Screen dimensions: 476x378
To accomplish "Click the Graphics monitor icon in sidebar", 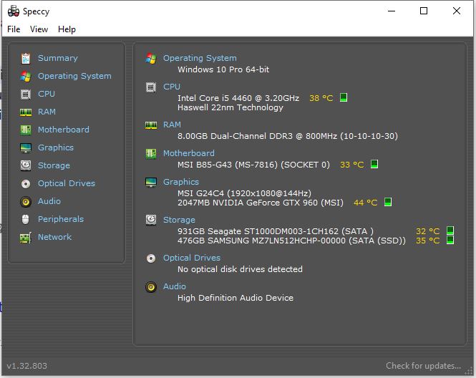I will click(x=26, y=147).
